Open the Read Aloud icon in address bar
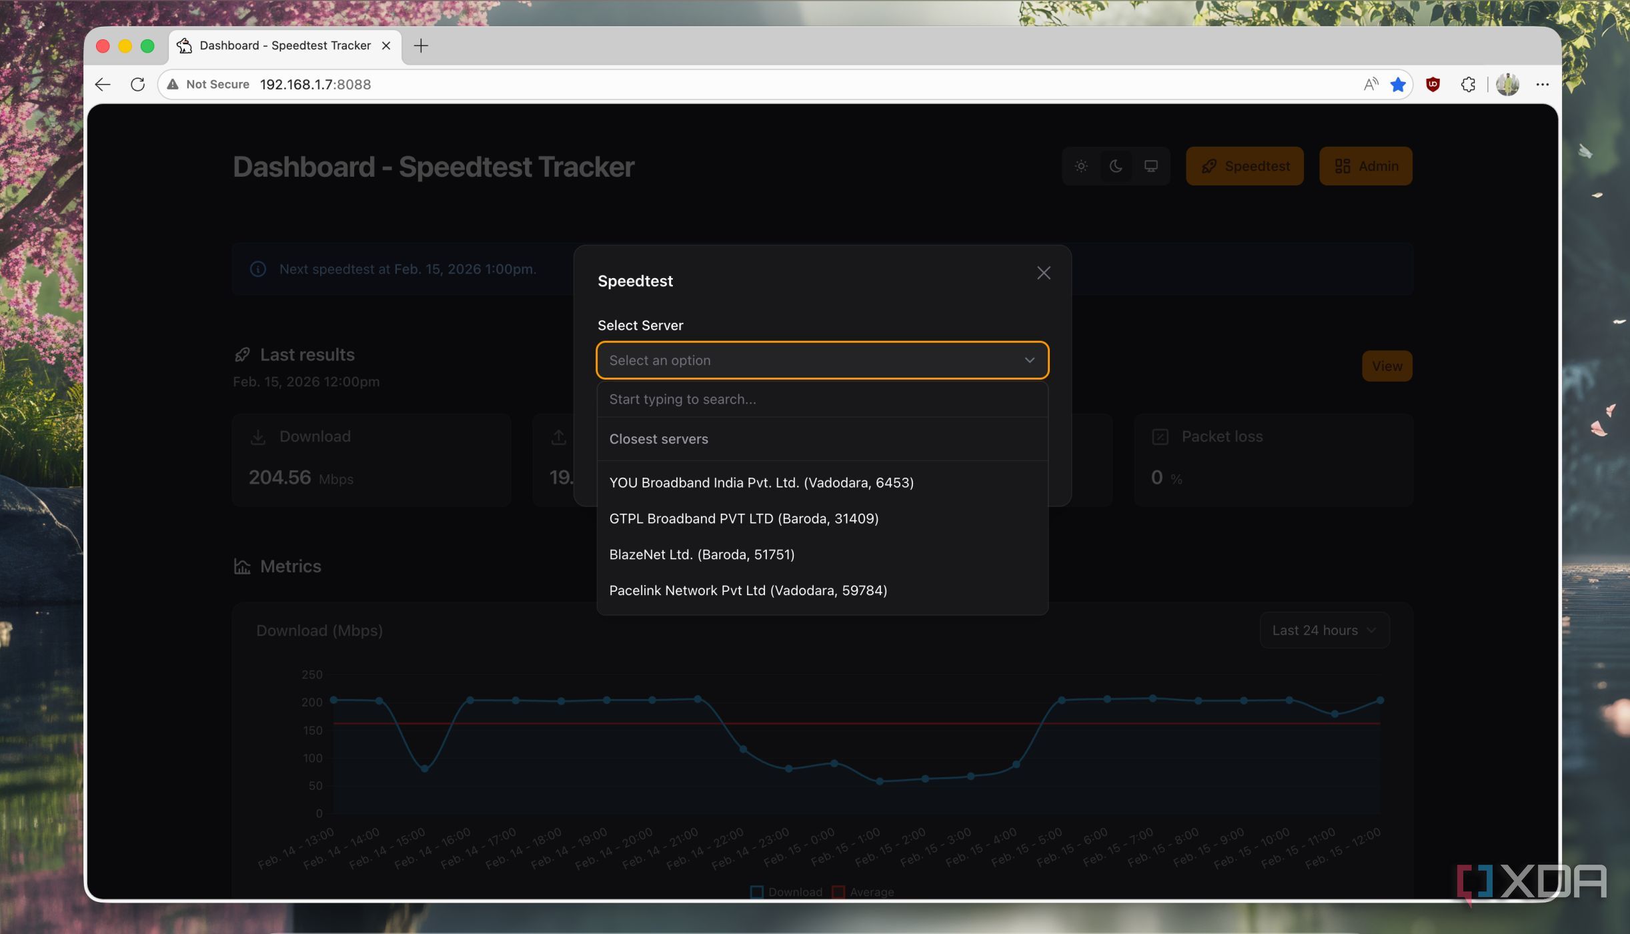The image size is (1630, 934). point(1371,84)
